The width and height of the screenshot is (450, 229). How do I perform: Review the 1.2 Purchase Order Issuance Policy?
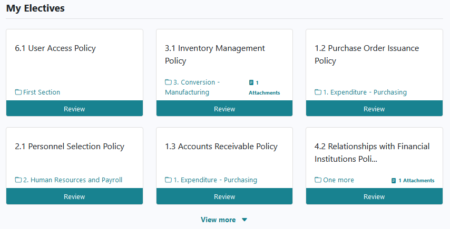pyautogui.click(x=374, y=108)
